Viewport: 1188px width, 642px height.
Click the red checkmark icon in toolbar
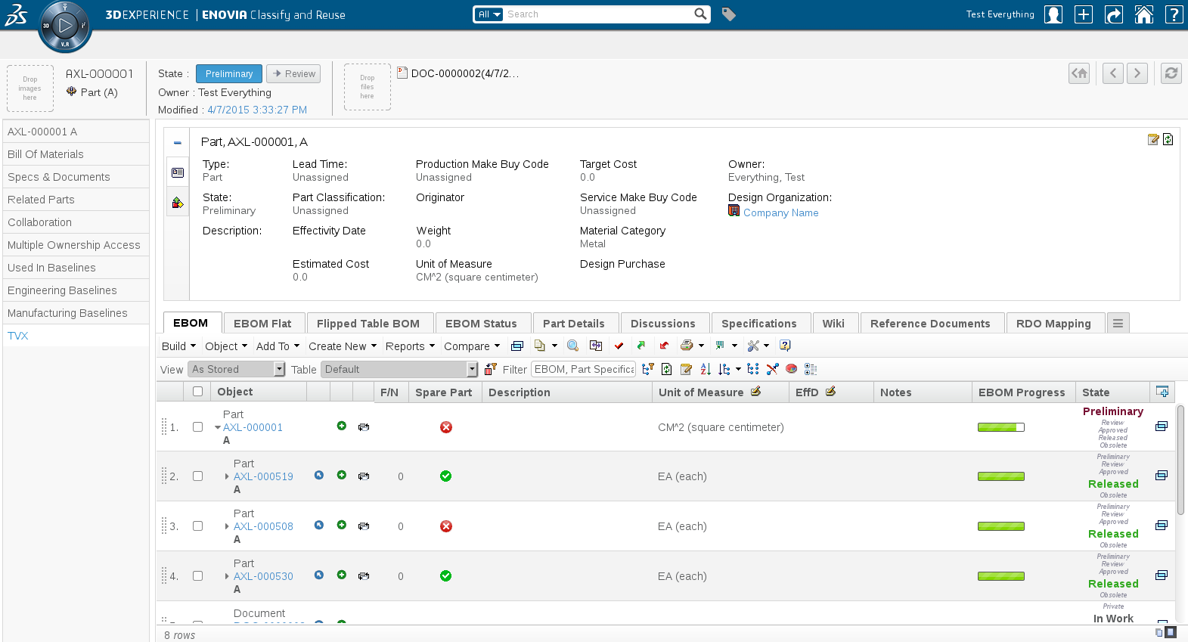click(x=619, y=346)
